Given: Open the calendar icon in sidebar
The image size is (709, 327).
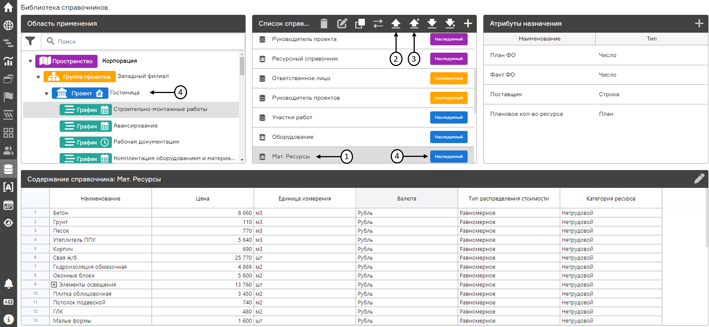Looking at the screenshot, I should (8, 205).
